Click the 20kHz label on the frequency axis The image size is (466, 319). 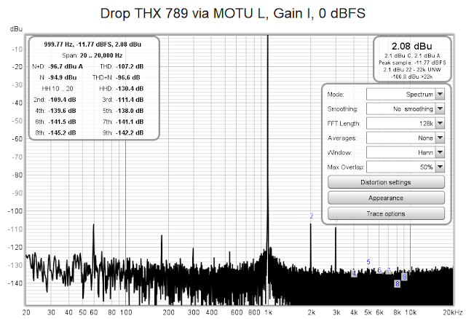click(x=453, y=312)
